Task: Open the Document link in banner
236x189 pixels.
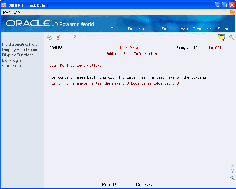Action: [137, 29]
